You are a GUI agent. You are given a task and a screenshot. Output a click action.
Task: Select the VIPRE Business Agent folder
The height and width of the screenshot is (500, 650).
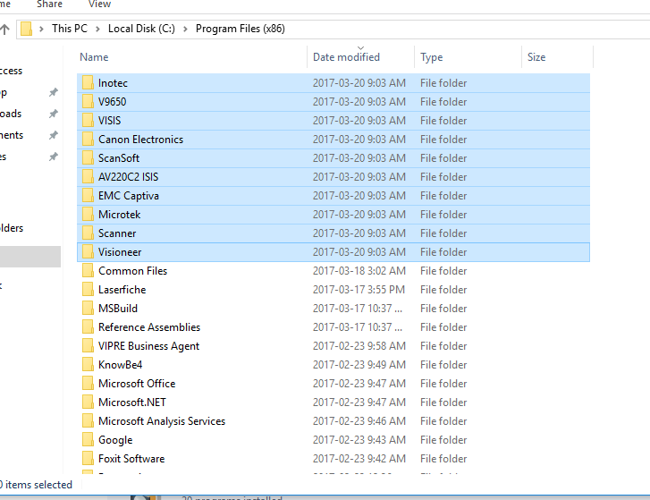[x=148, y=346]
